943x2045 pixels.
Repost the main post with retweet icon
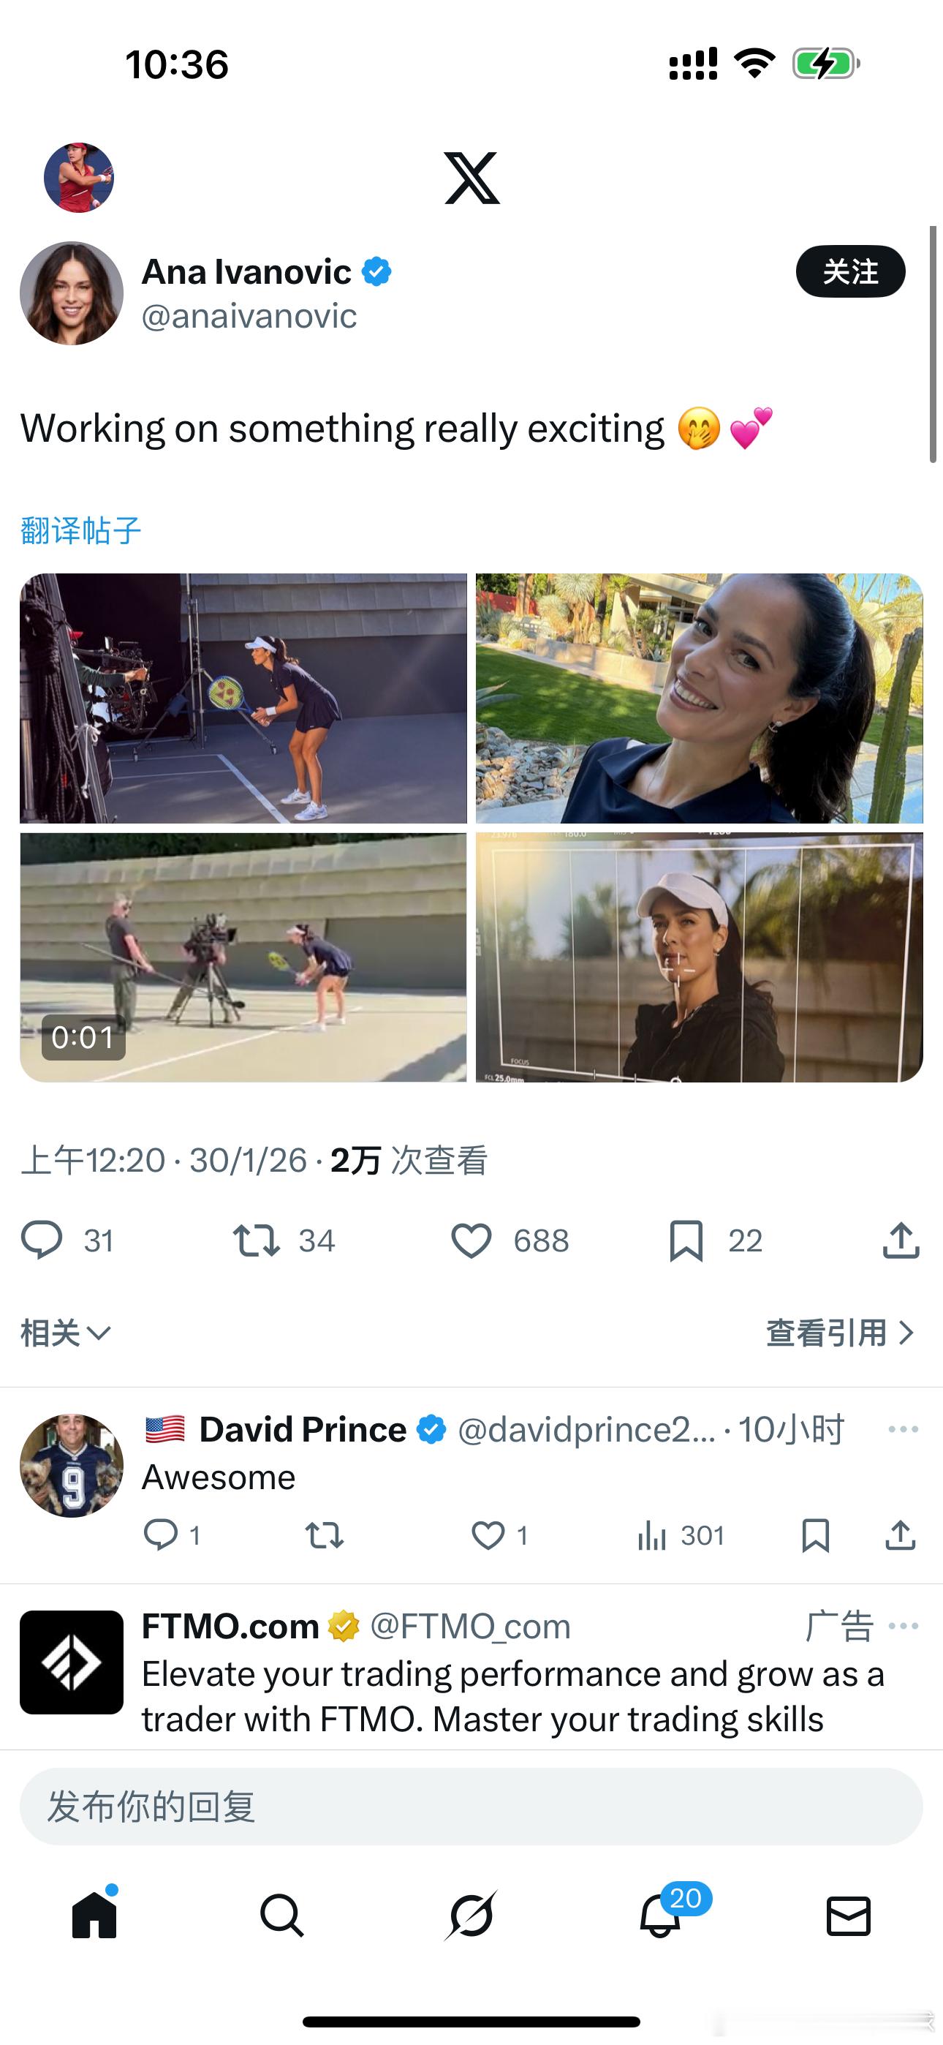[256, 1240]
